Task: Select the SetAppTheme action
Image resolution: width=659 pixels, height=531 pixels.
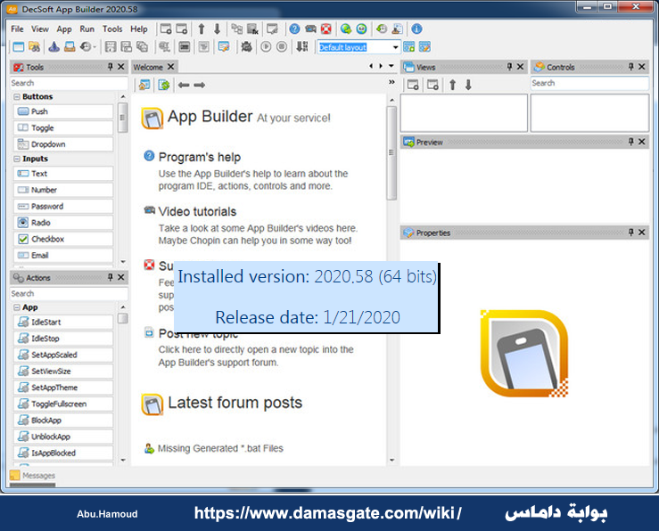Action: [63, 388]
